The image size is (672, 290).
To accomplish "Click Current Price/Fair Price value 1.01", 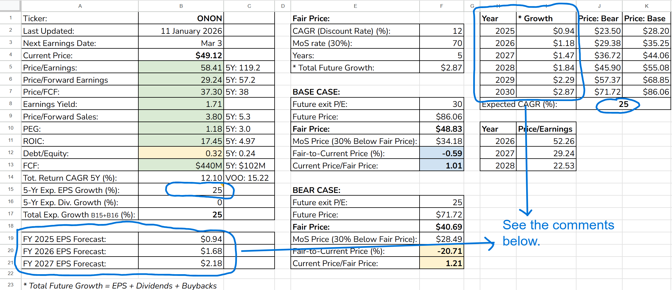I will click(442, 165).
